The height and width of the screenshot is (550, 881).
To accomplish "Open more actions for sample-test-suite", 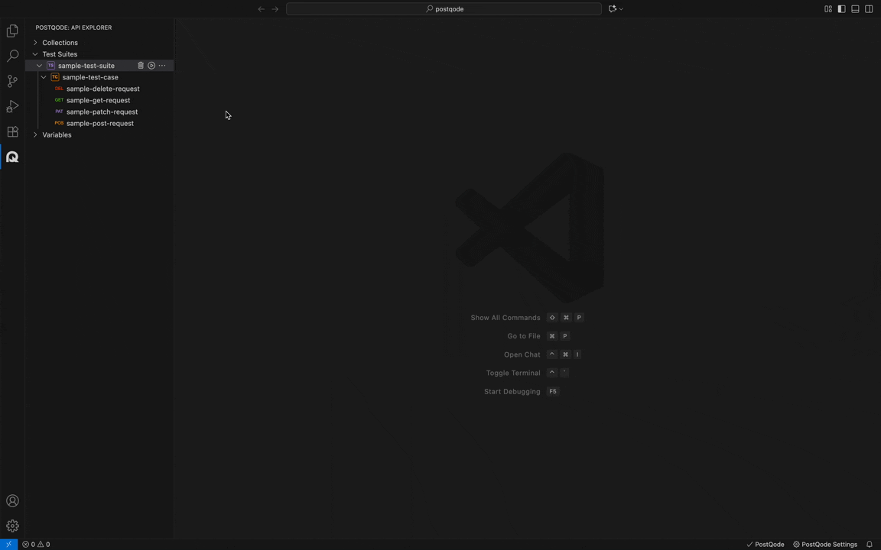I will click(162, 66).
